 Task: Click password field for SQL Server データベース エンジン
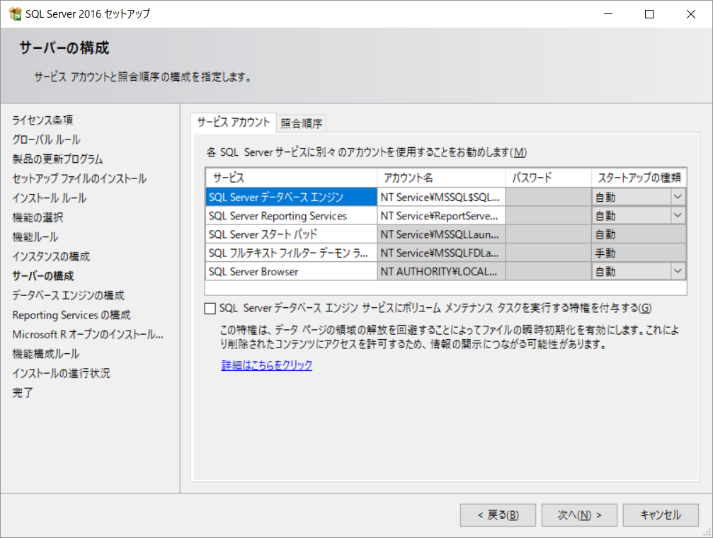click(549, 197)
